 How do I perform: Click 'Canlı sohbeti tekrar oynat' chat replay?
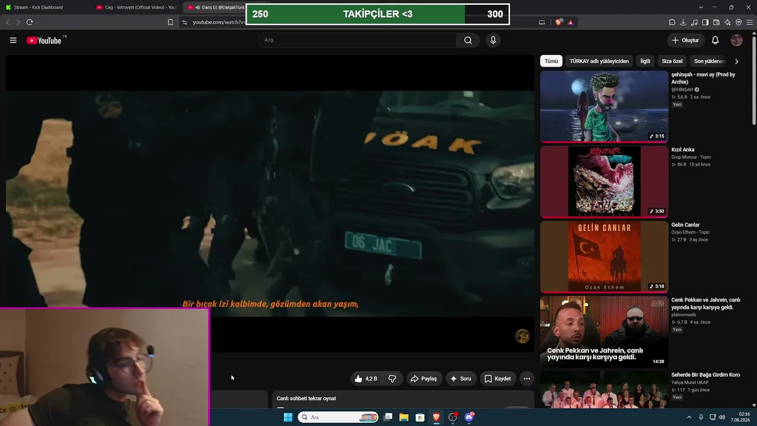306,399
